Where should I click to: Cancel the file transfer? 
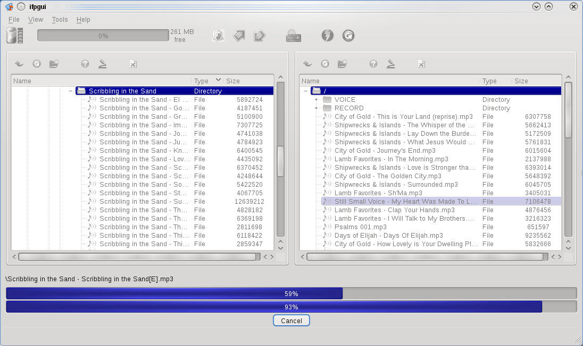tap(291, 321)
